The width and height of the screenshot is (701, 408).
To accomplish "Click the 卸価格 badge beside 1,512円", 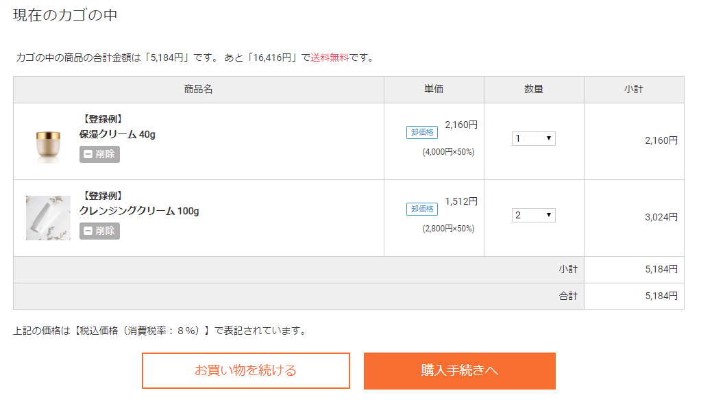I will (x=422, y=209).
